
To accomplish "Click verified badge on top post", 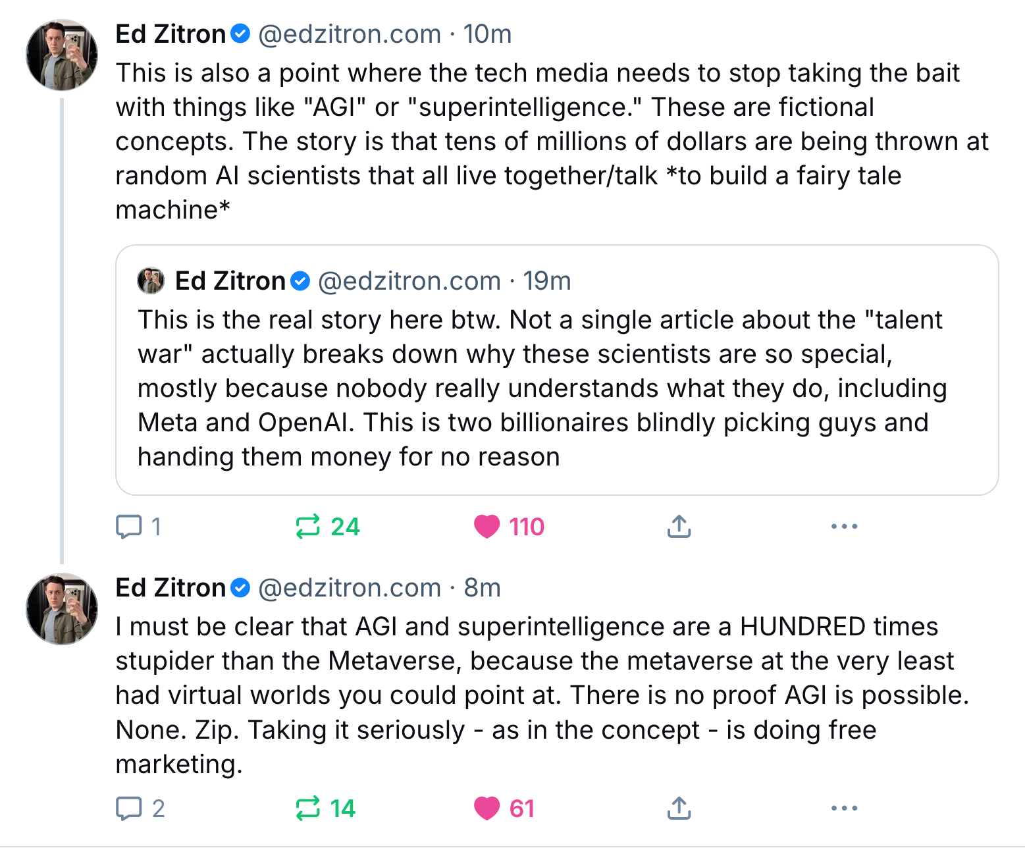I will 240,34.
